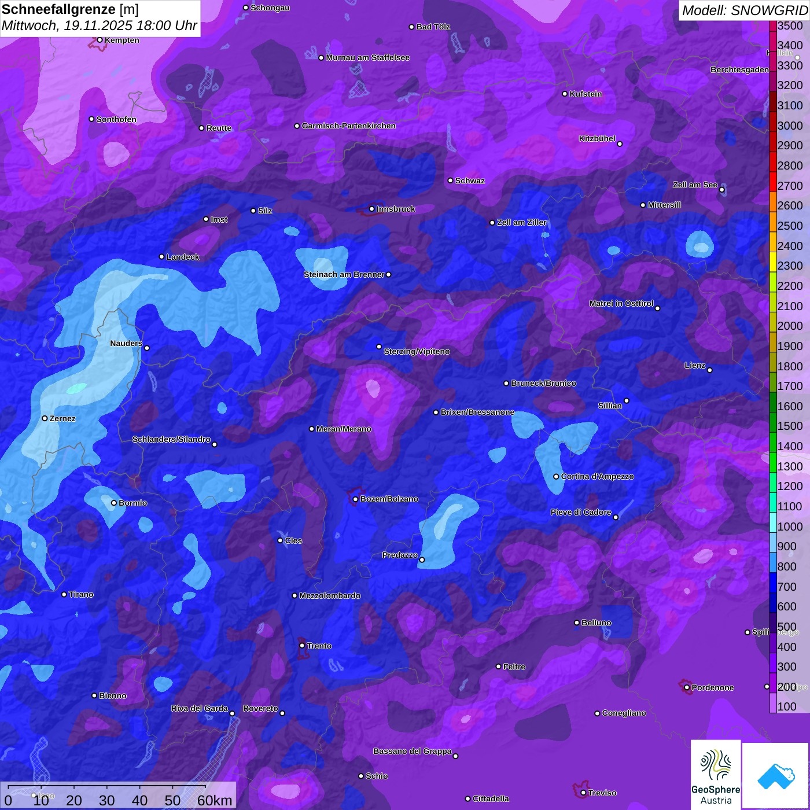Click the Treviso city marker dot
The width and height of the screenshot is (810, 810).
(583, 793)
